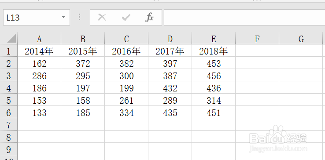Click cell with value 286

[39, 75]
